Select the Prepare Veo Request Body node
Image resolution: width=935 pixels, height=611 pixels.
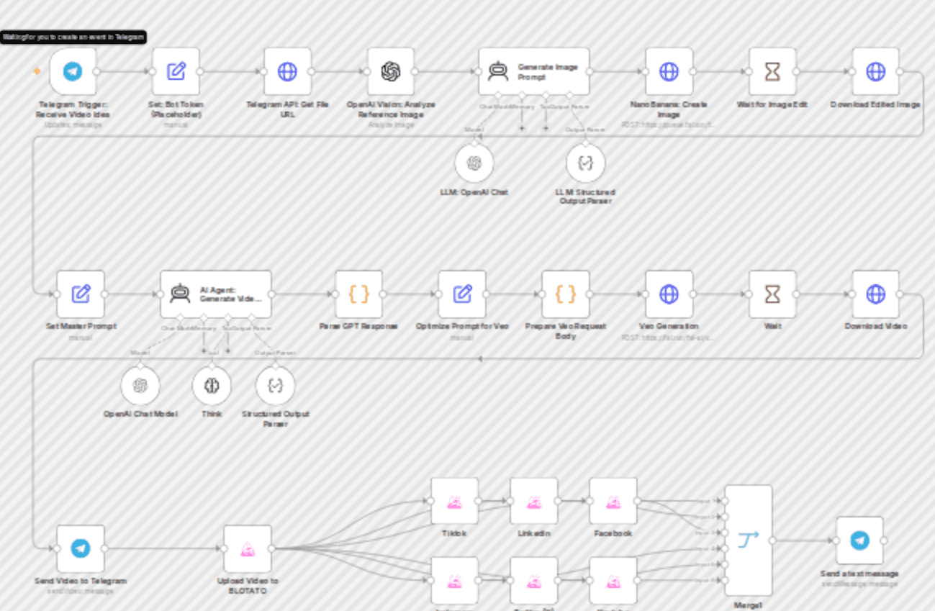pyautogui.click(x=566, y=294)
